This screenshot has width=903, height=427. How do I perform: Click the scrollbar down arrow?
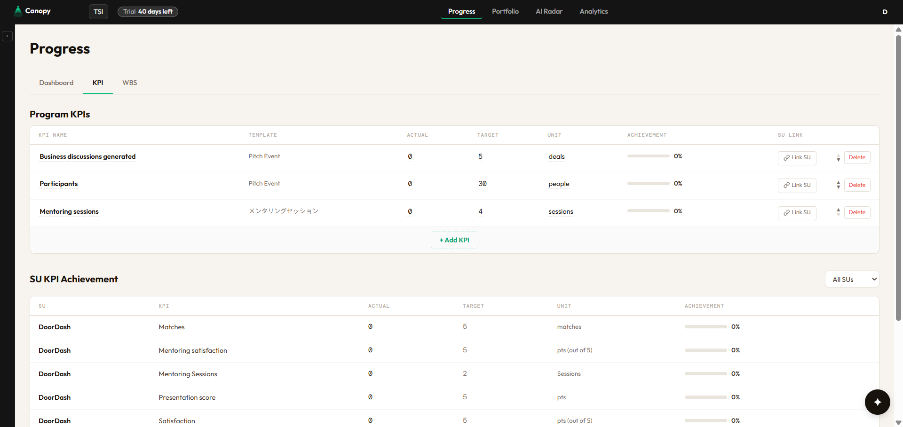(898, 423)
